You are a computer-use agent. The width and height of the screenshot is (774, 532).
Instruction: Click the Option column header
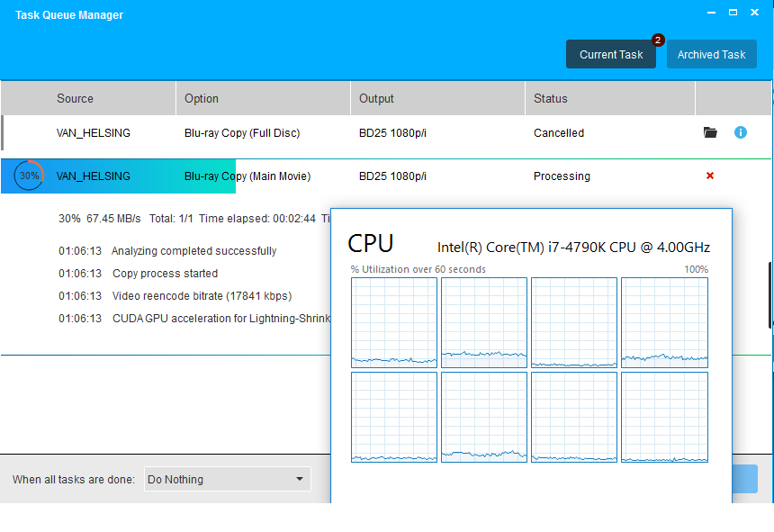[x=202, y=98]
